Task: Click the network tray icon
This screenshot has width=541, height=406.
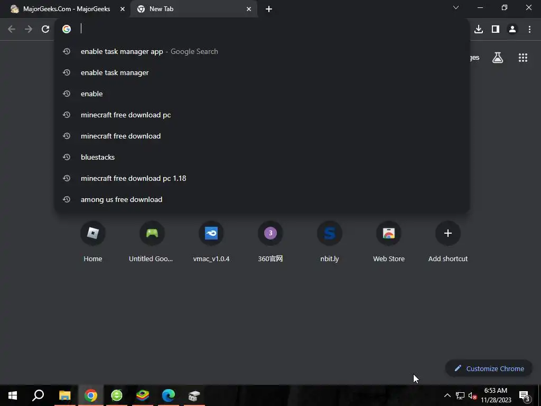Action: pyautogui.click(x=460, y=395)
